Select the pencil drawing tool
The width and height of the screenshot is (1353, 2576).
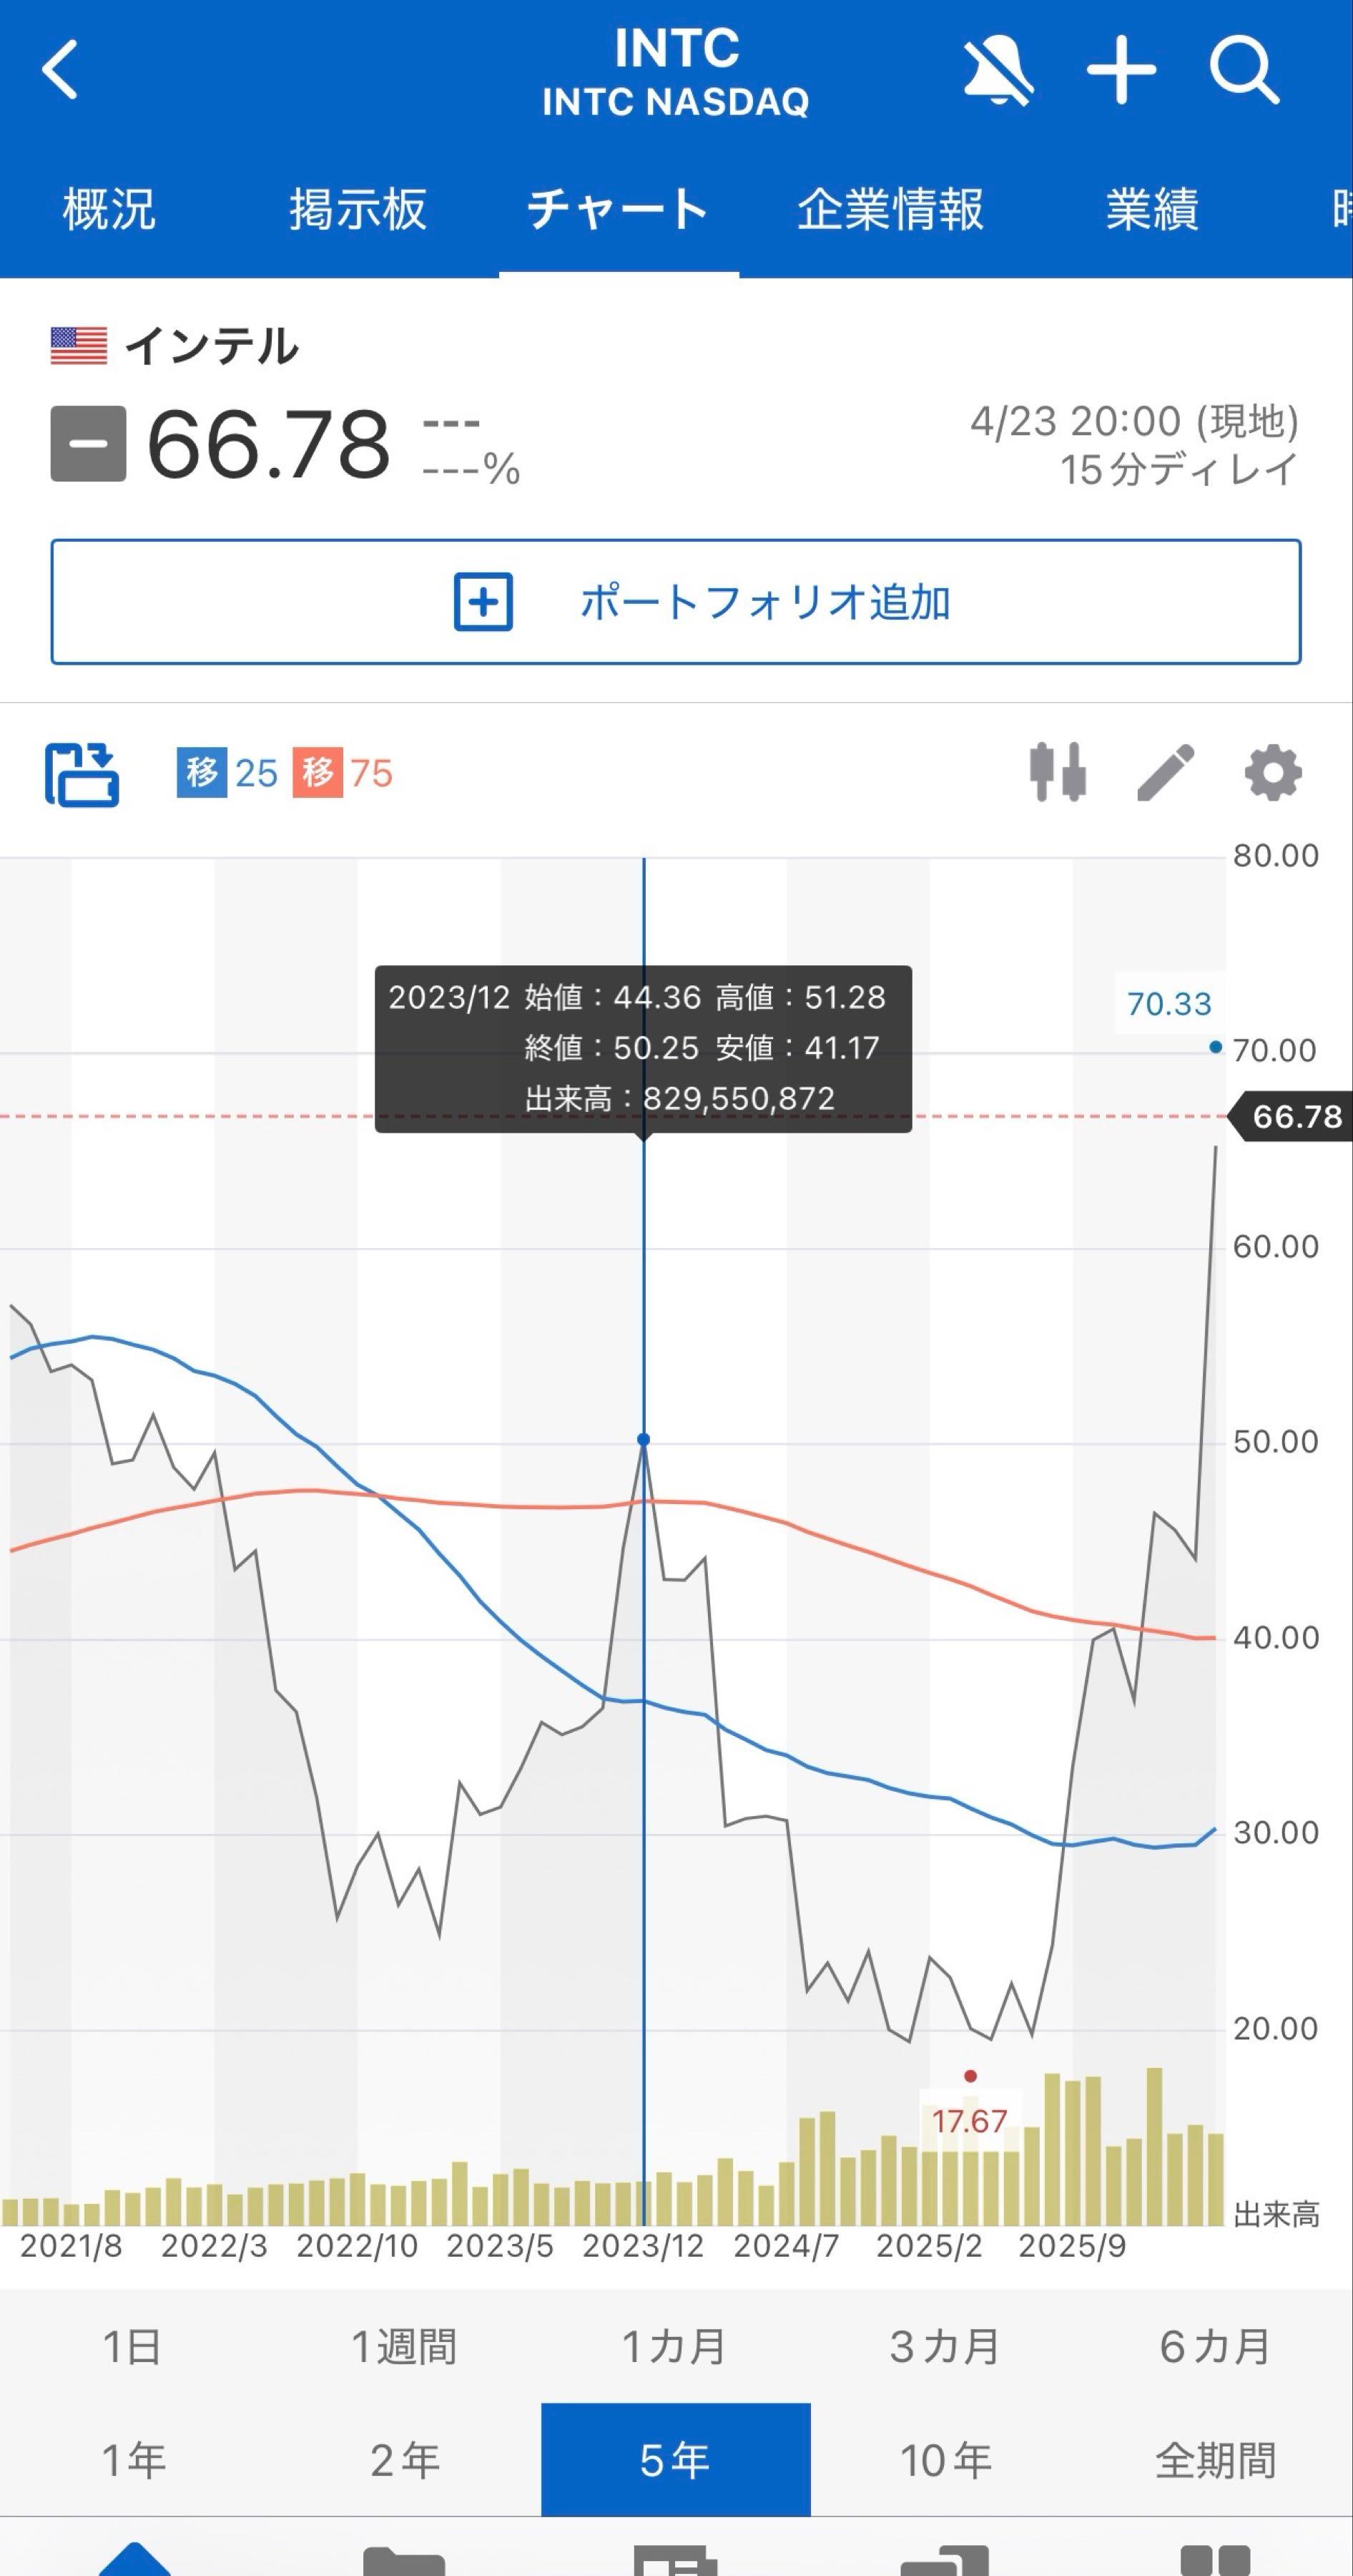click(x=1165, y=772)
